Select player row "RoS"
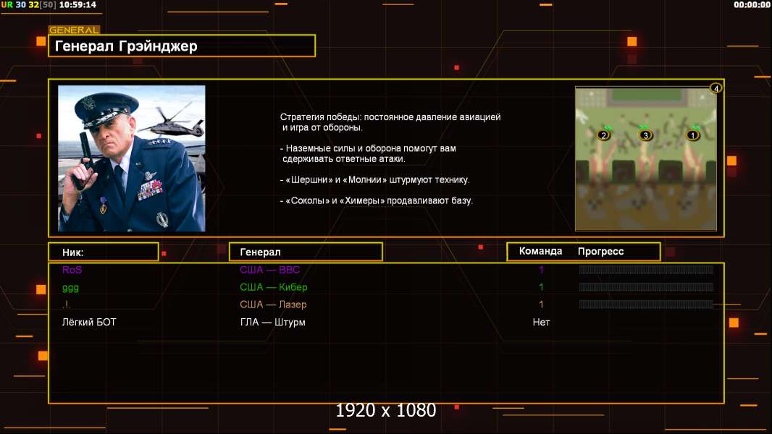This screenshot has width=772, height=434. 386,270
